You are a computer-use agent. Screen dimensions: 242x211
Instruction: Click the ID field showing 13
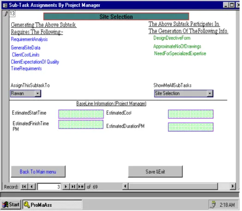(12, 13)
